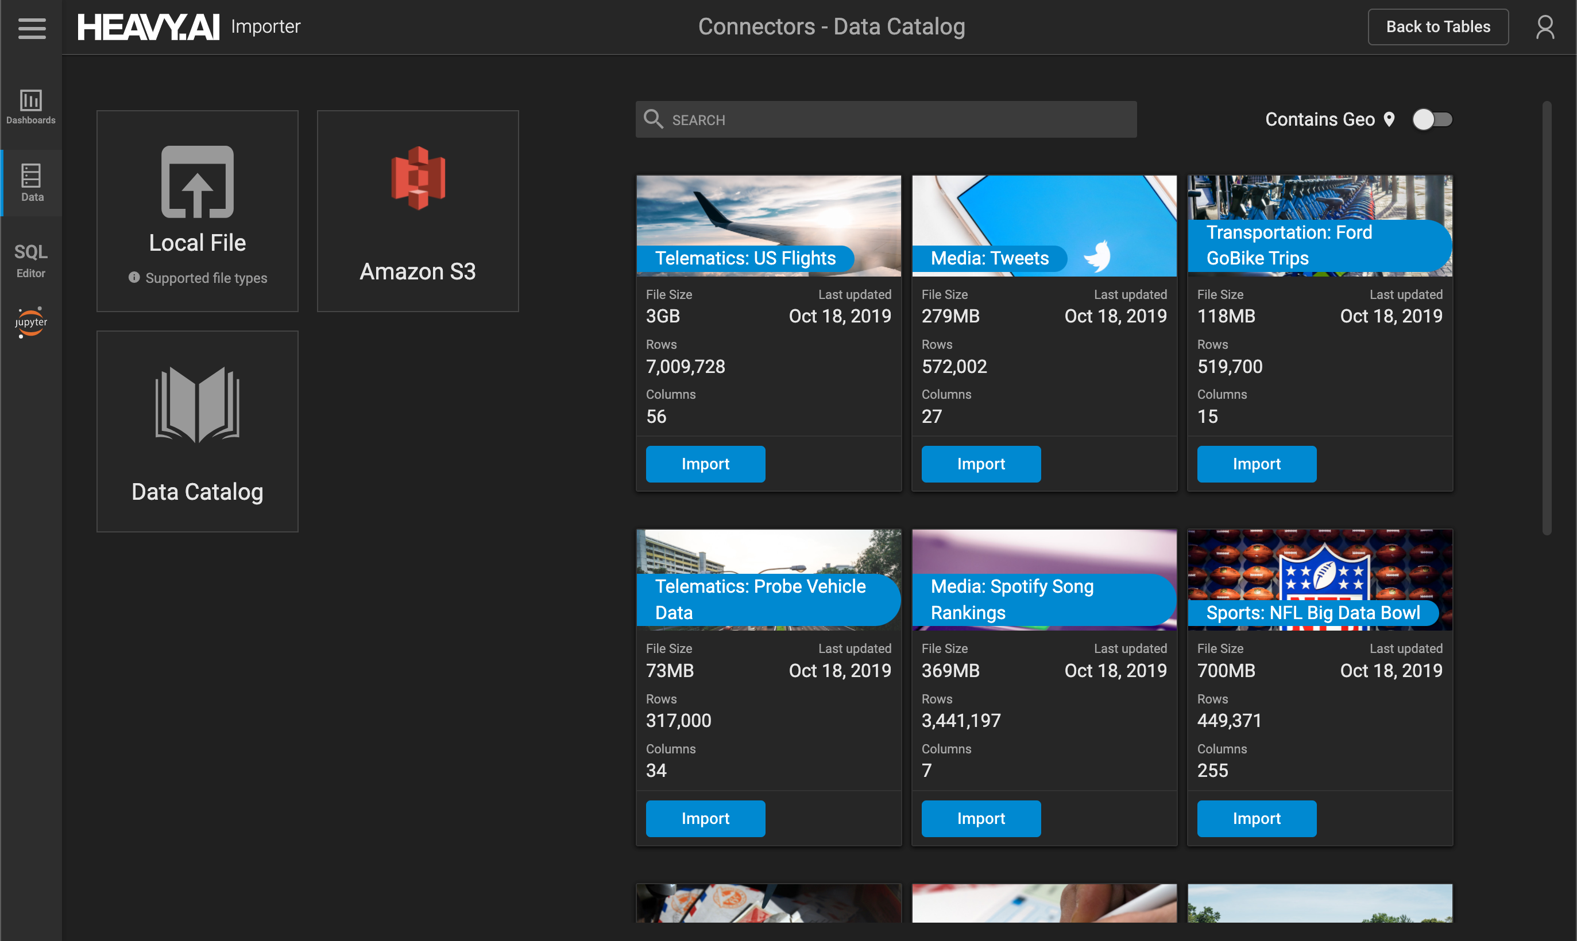Import the NFL Big Data Bowl dataset

point(1257,818)
